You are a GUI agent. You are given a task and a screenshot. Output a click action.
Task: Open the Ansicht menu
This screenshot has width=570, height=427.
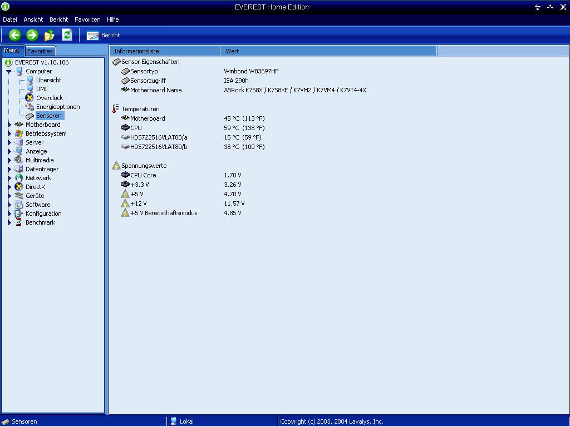point(33,19)
